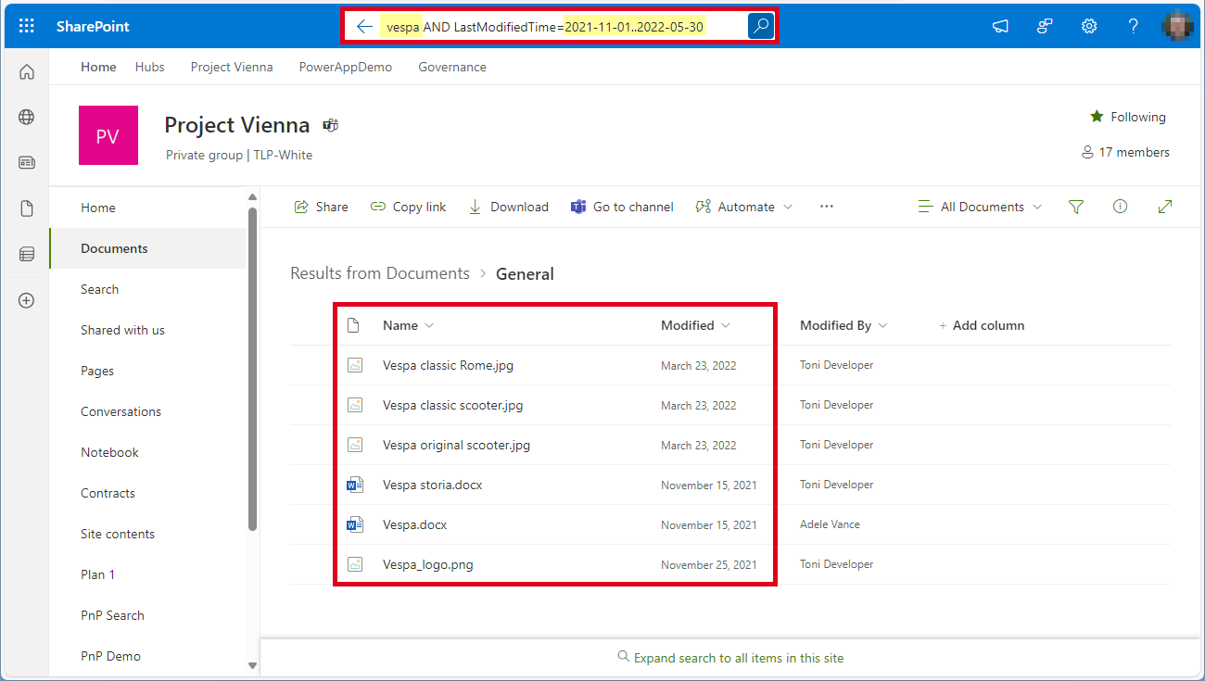1205x681 pixels.
Task: Click the left navigation scrollbar
Action: click(251, 361)
